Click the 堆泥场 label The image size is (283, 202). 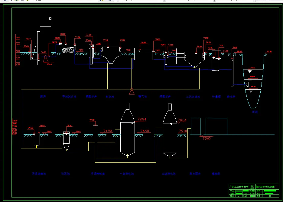click(x=216, y=174)
